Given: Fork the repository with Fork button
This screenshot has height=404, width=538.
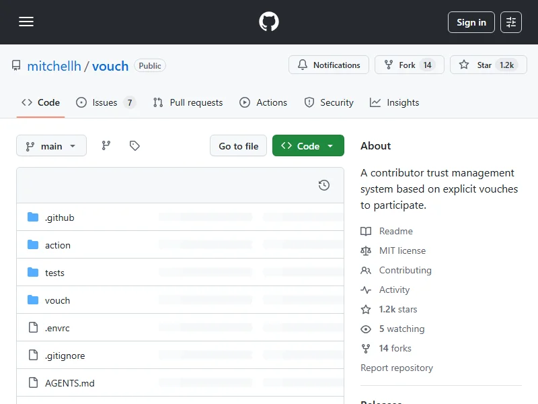Looking at the screenshot, I should [409, 65].
